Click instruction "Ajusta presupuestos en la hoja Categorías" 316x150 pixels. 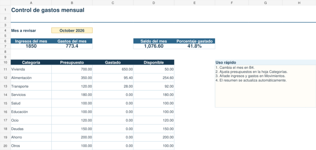click(x=253, y=72)
